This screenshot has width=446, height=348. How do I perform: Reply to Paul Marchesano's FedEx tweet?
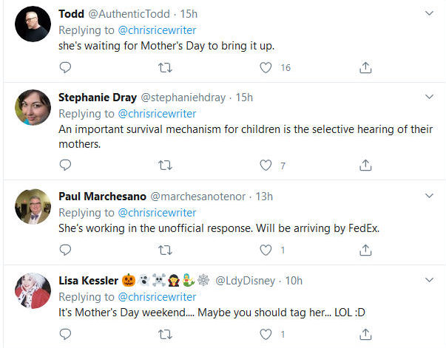(65, 250)
